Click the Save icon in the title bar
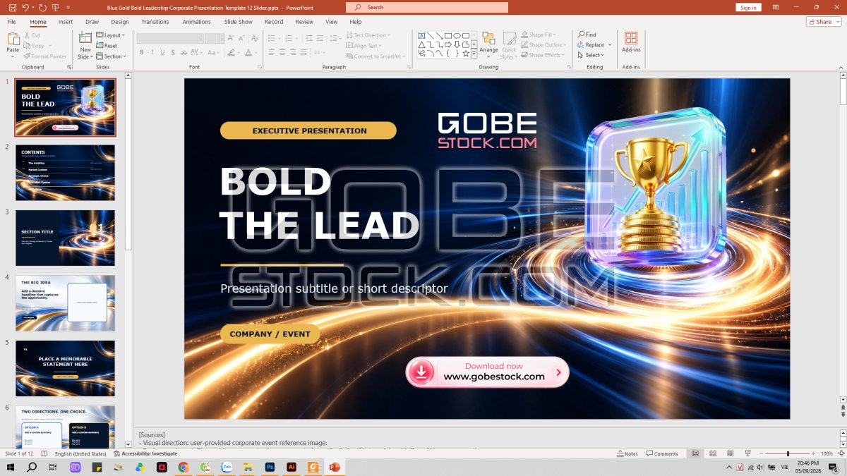Screen dimensions: 847x476 [x=11, y=7]
